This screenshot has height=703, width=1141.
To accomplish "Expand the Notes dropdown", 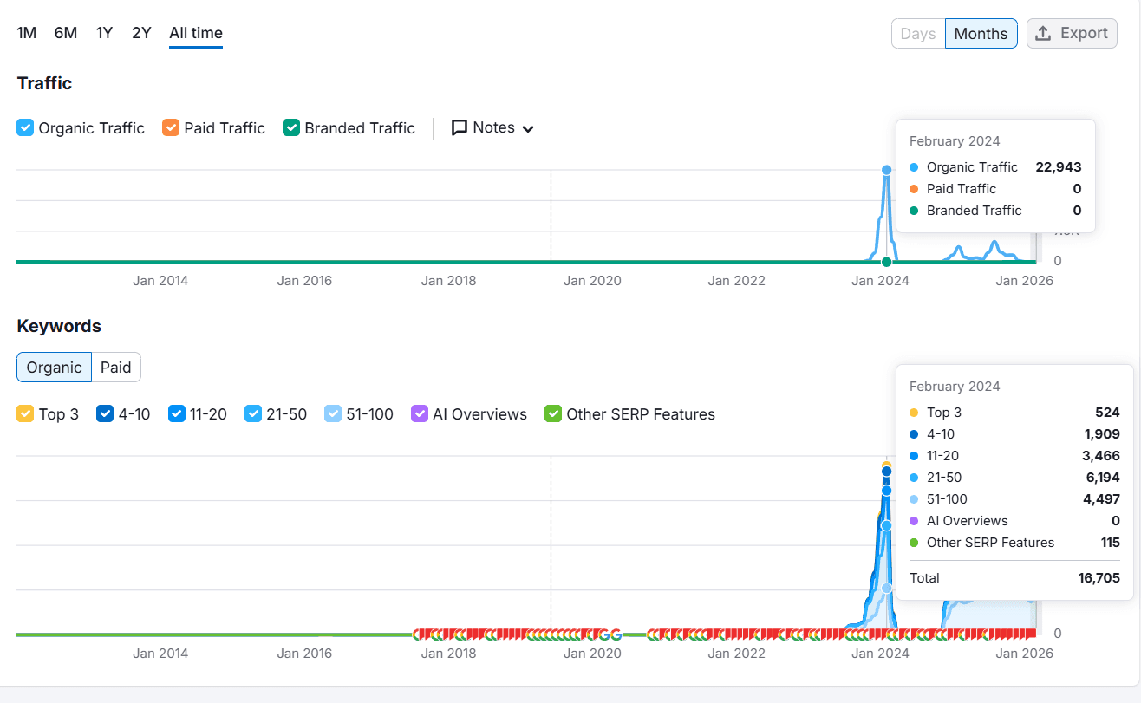I will (x=528, y=127).
